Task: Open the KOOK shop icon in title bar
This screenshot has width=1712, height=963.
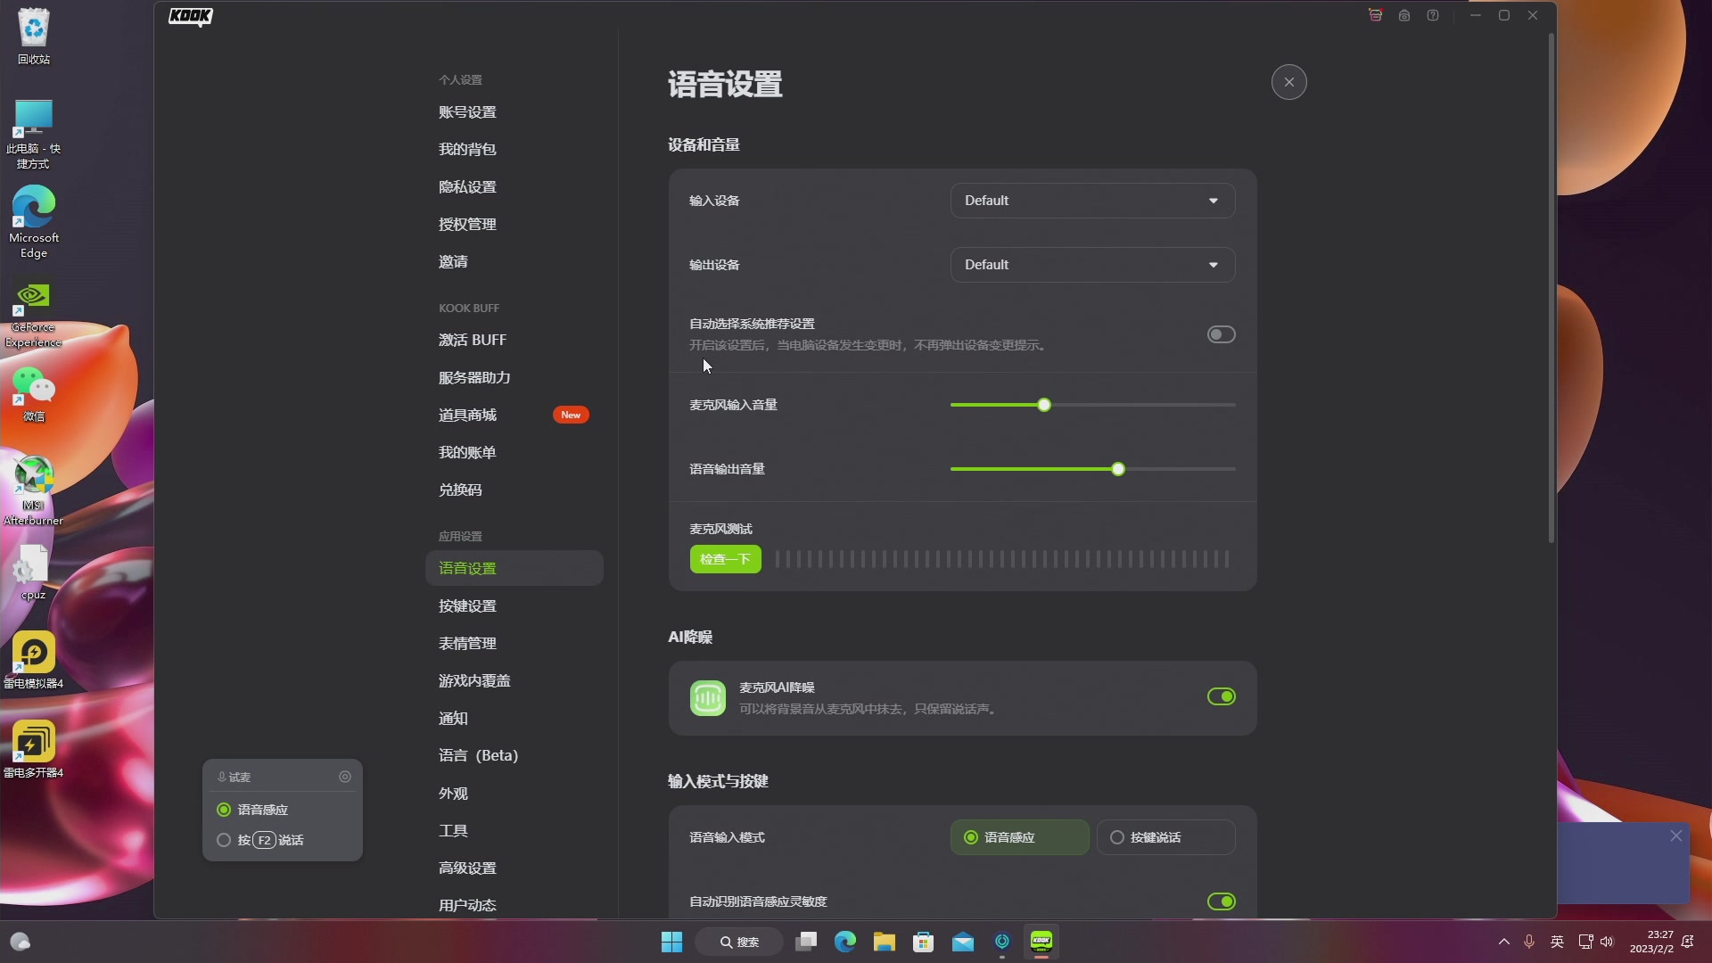Action: pyautogui.click(x=1375, y=15)
